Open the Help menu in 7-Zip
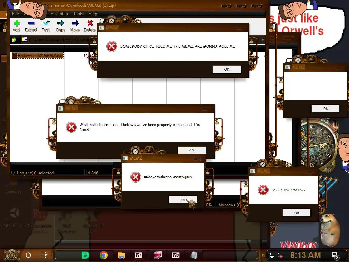The image size is (349, 262). point(92,14)
